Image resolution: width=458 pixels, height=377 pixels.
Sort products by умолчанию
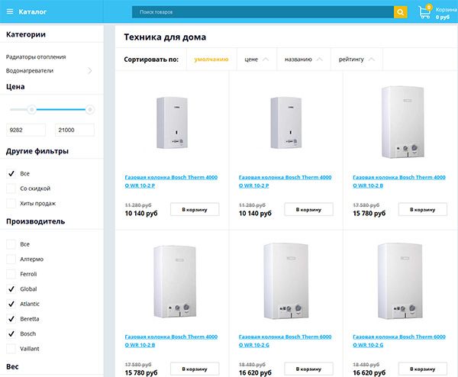[x=211, y=59]
